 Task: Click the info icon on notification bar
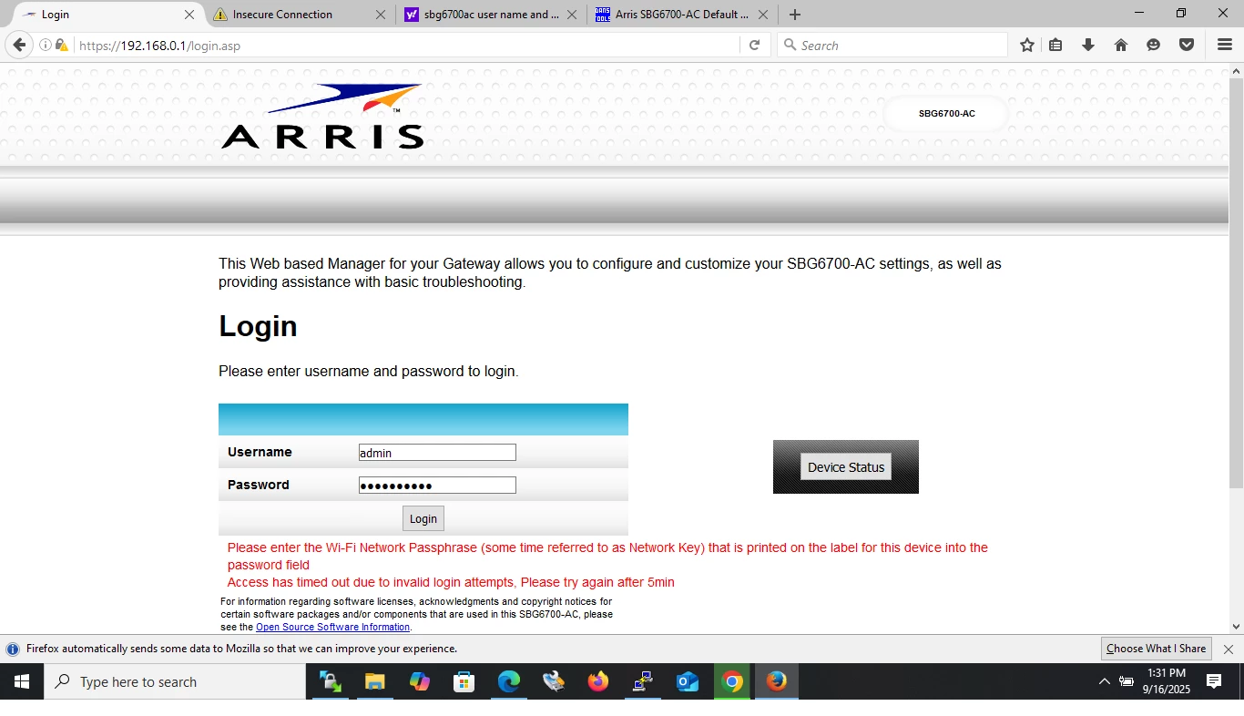[13, 650]
